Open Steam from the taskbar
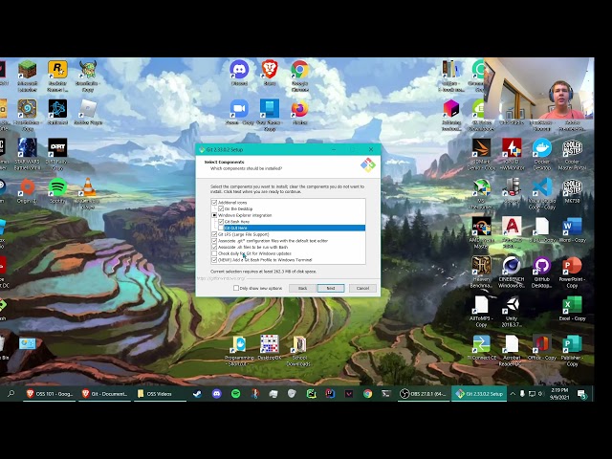This screenshot has width=612, height=459. (x=198, y=394)
